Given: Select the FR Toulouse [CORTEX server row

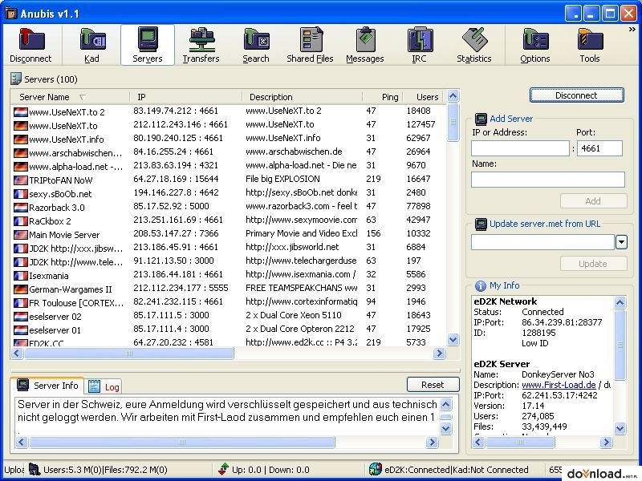Looking at the screenshot, I should tap(230, 302).
